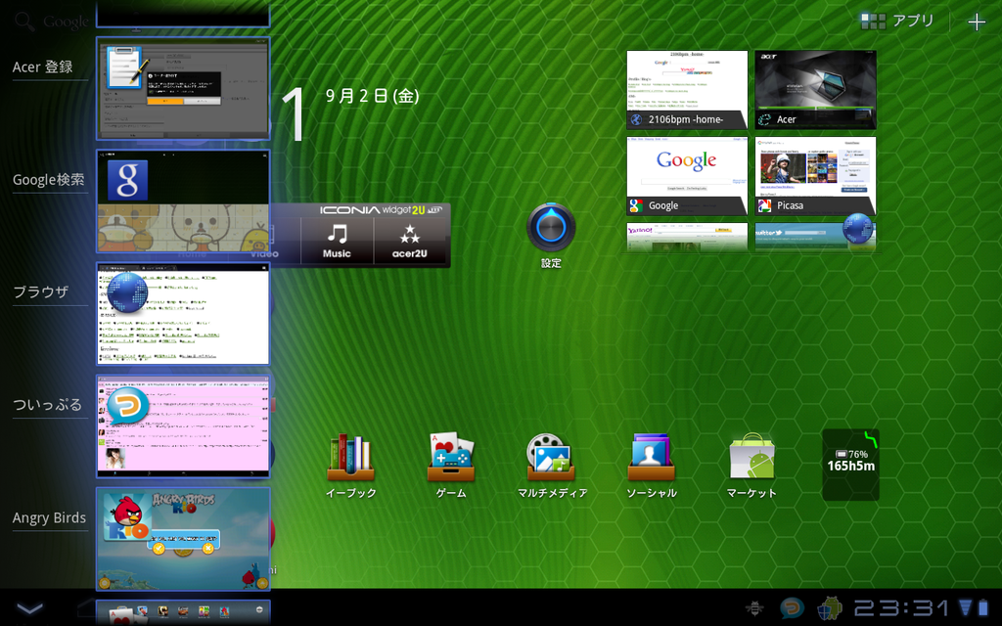Image resolution: width=1002 pixels, height=626 pixels.
Task: Tap the battery status icon
Action: [982, 608]
